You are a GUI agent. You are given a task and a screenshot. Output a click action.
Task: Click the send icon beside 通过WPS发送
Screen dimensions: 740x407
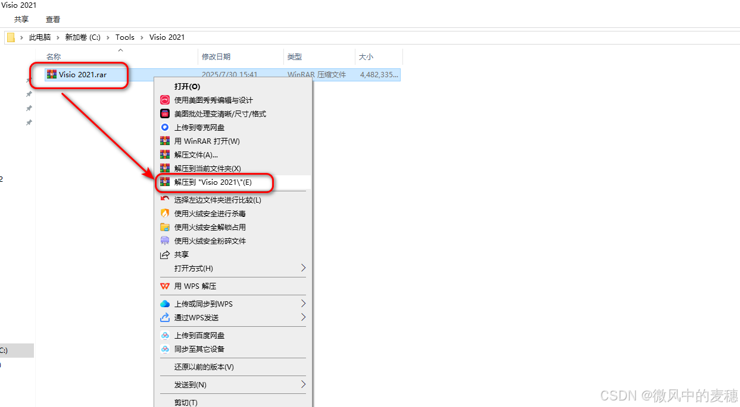pyautogui.click(x=165, y=317)
